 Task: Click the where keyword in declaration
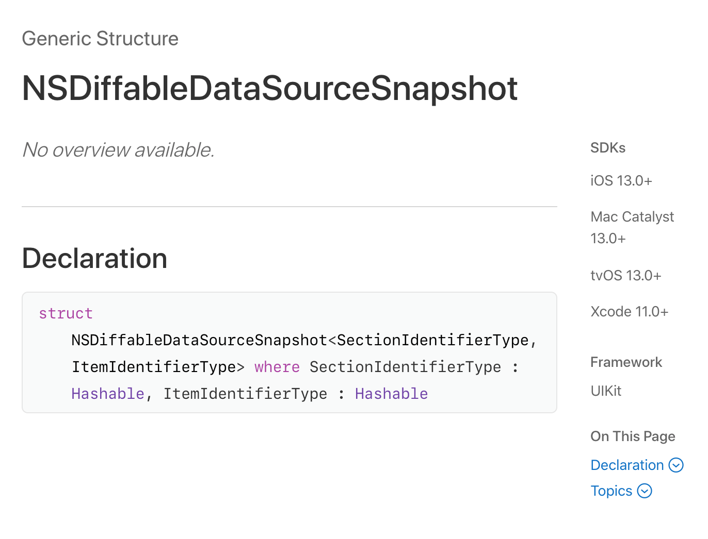(277, 367)
